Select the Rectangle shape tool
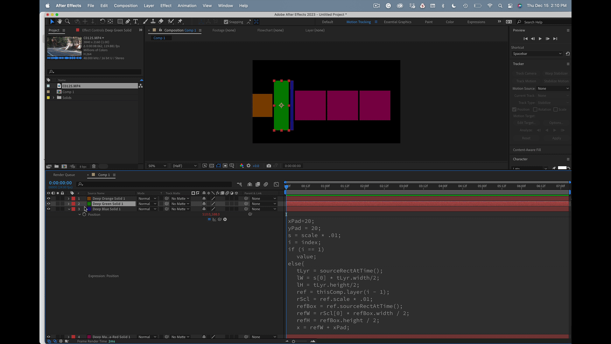This screenshot has width=611, height=344. pos(120,21)
